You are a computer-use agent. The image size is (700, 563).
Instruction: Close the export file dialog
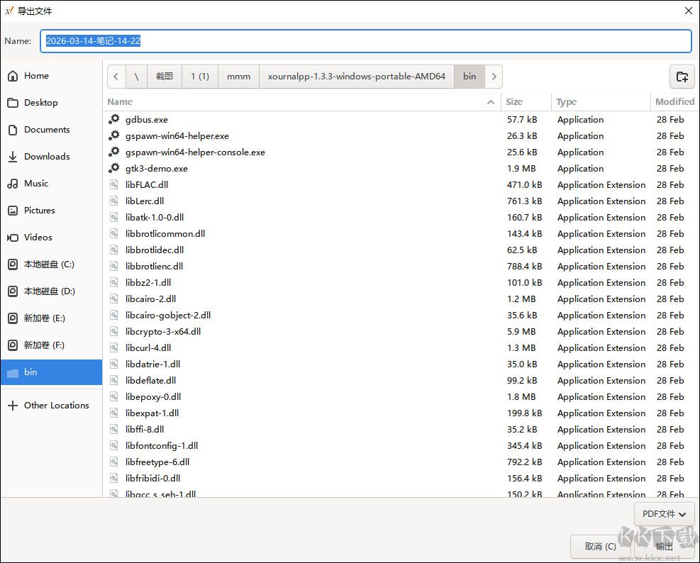tap(689, 11)
